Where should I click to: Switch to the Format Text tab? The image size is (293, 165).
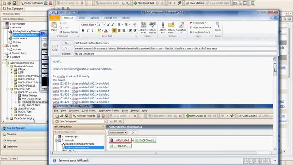pos(110,18)
